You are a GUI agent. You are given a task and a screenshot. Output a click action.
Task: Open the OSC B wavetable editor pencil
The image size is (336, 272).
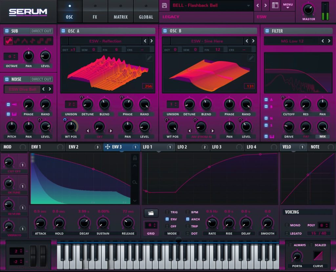[x=251, y=58]
